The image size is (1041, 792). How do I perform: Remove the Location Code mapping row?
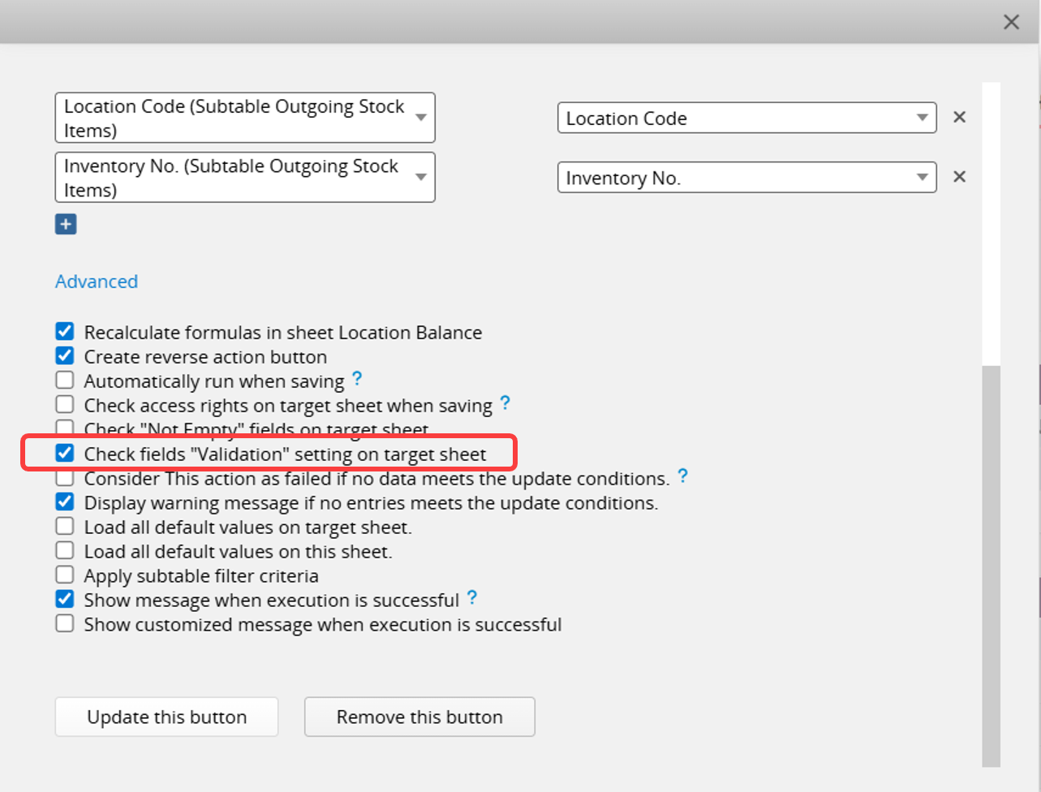[x=959, y=118]
